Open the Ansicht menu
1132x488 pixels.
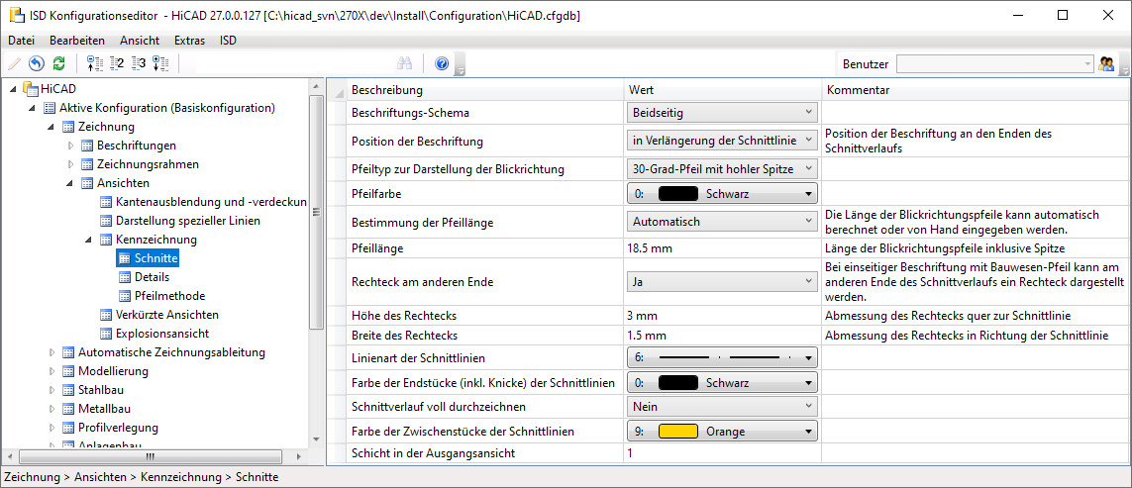(x=140, y=41)
